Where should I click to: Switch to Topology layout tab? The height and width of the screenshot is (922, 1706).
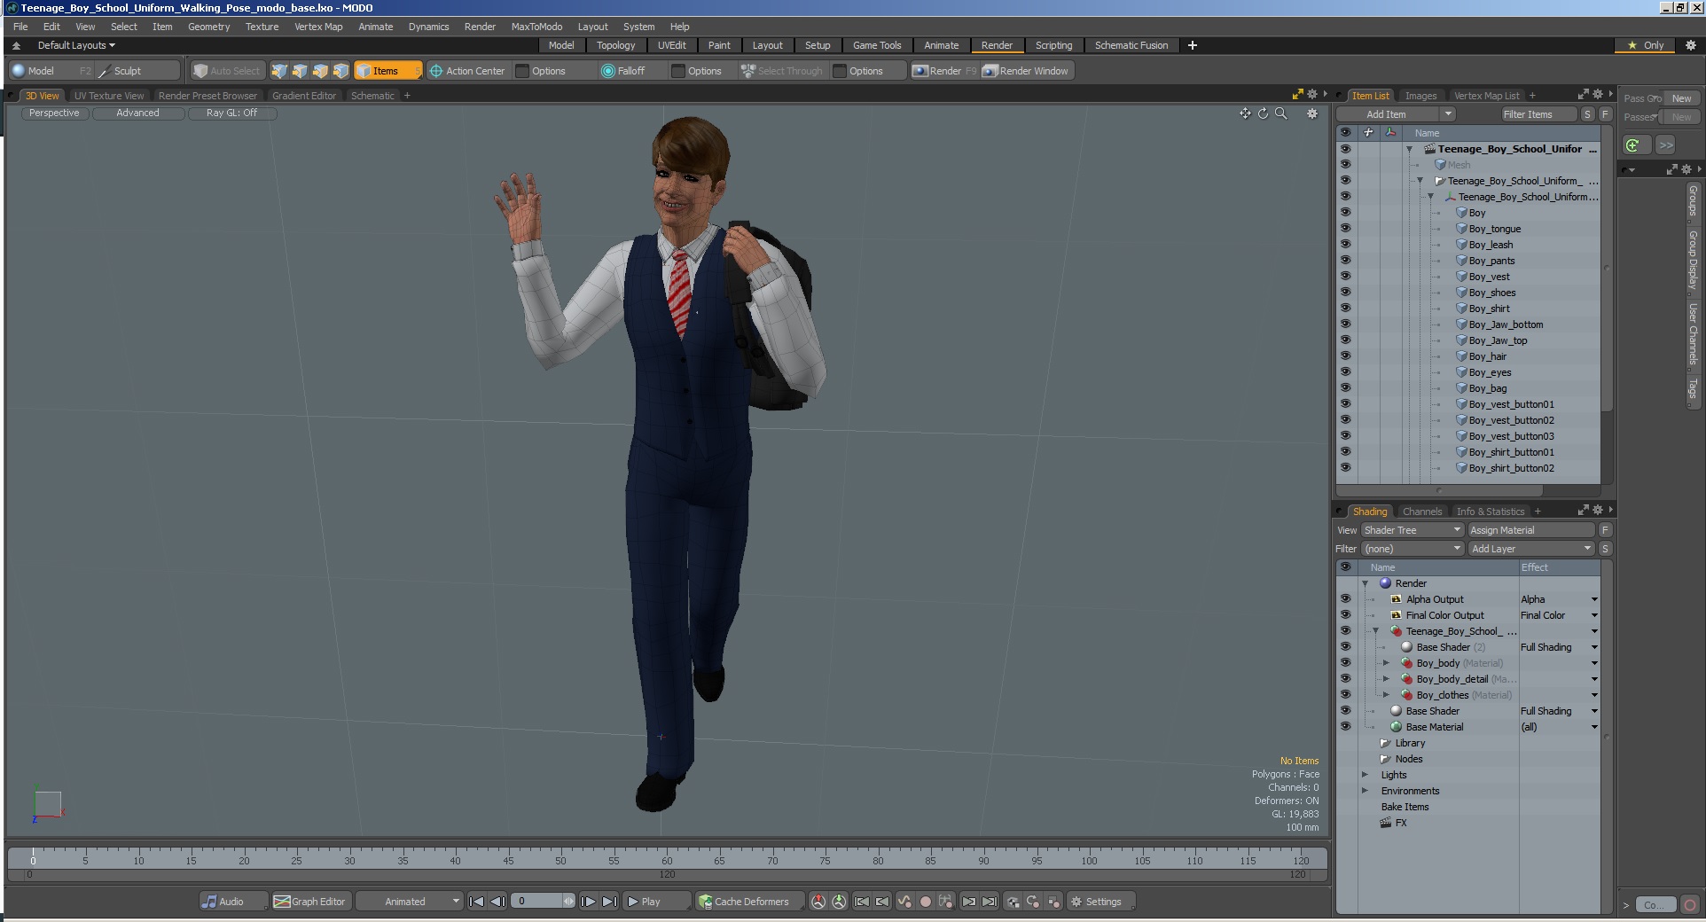pos(615,45)
